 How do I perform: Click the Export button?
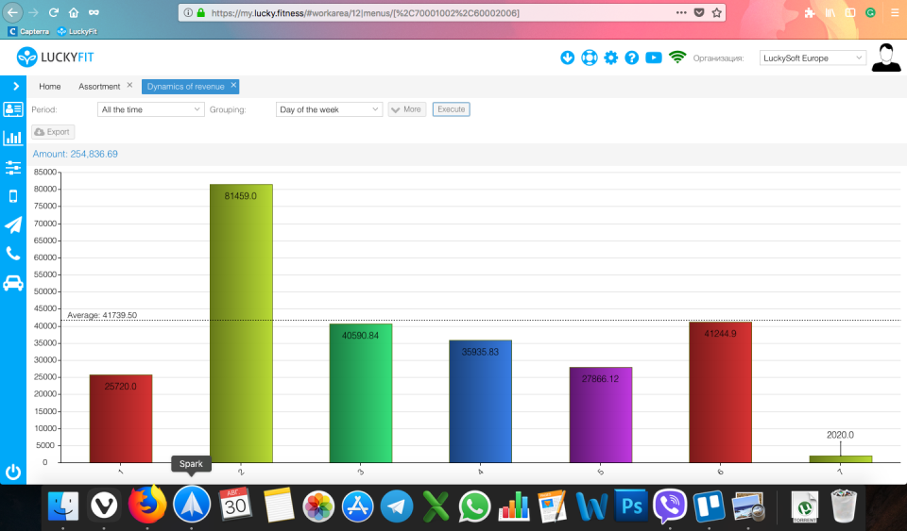(x=53, y=132)
